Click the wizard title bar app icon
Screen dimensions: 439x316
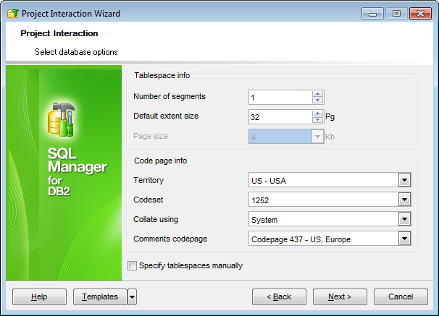pos(12,14)
